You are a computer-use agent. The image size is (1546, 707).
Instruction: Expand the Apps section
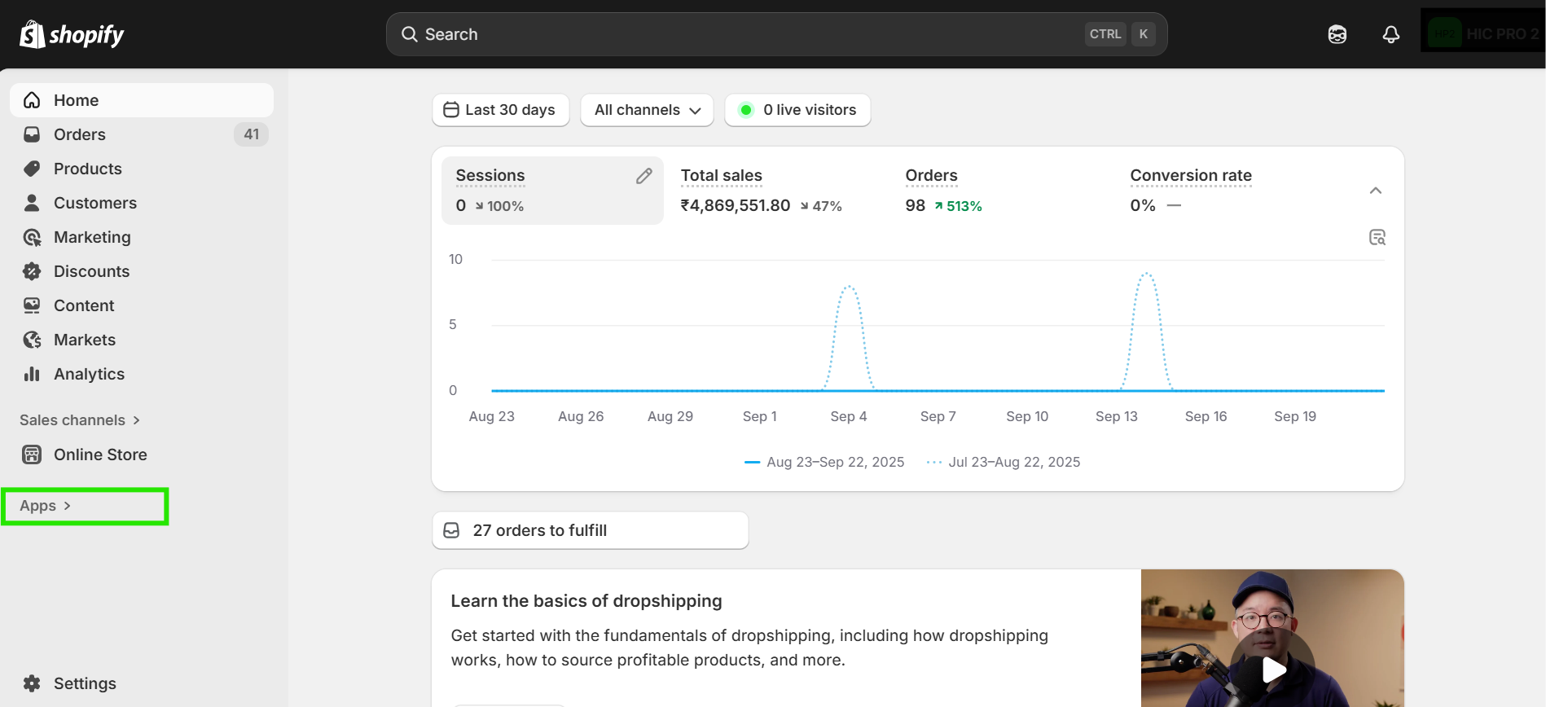pos(46,506)
